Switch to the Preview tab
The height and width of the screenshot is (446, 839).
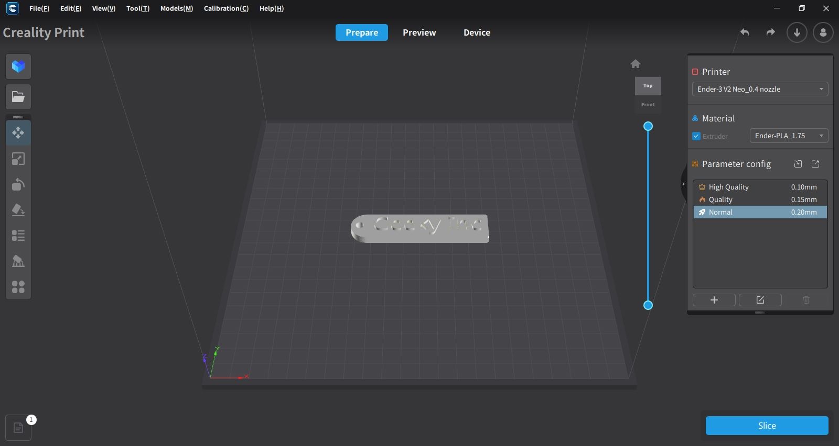(x=419, y=32)
